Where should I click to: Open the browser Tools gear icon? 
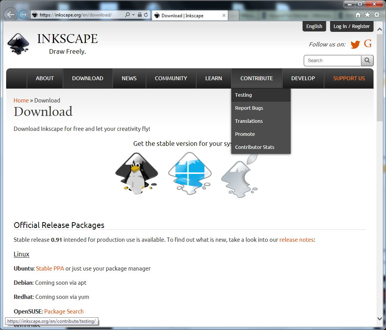(377, 15)
